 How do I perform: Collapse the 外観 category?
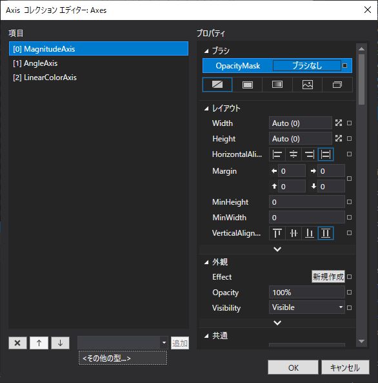click(x=206, y=262)
